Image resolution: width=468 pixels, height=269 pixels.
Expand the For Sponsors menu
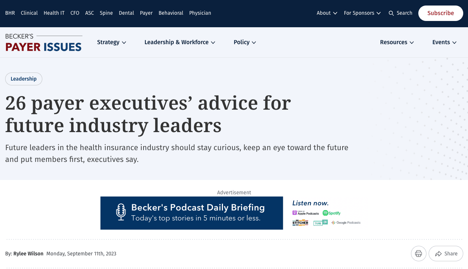pos(362,13)
